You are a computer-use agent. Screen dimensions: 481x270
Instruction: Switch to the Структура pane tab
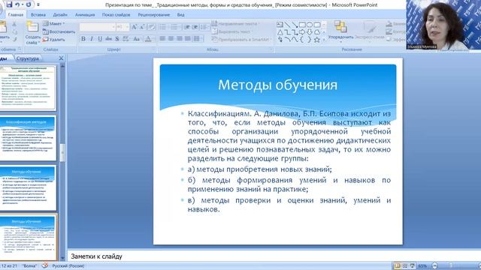coord(28,58)
